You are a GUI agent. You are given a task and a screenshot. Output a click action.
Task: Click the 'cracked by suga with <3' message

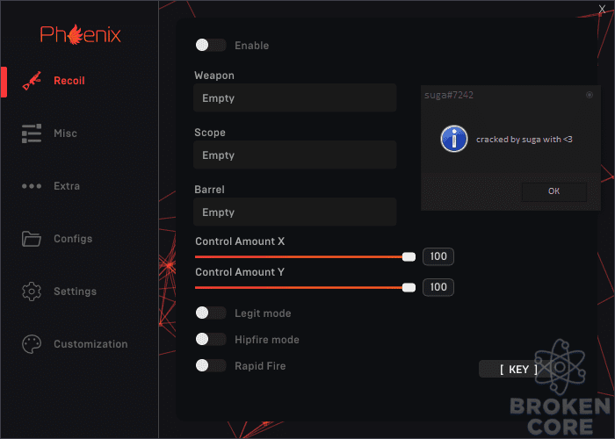[524, 139]
